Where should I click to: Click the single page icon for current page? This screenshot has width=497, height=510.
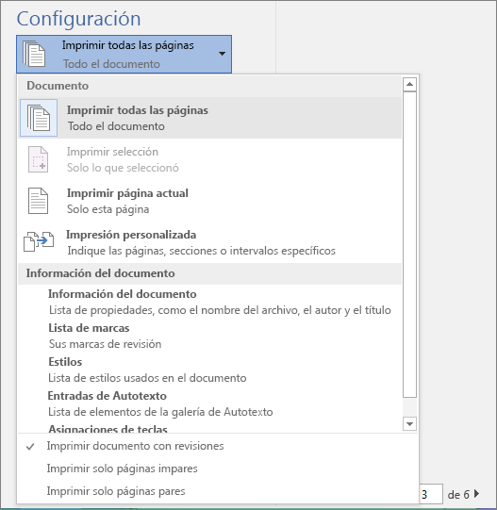[38, 201]
